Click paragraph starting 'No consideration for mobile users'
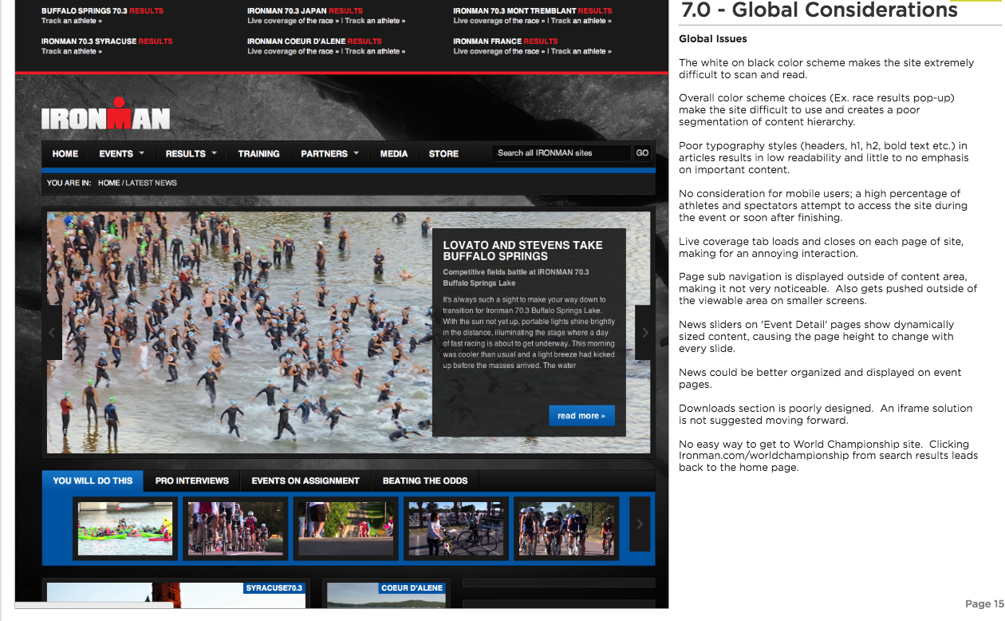The width and height of the screenshot is (1005, 621). [823, 206]
